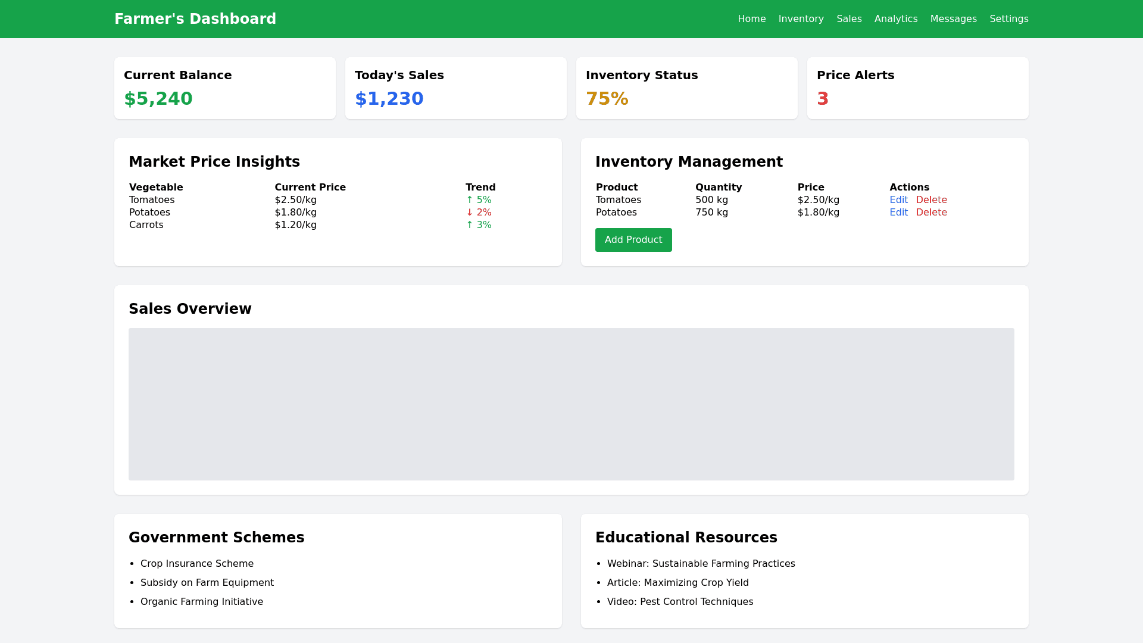1143x643 pixels.
Task: Click the Sales Overview chart area
Action: pyautogui.click(x=571, y=404)
